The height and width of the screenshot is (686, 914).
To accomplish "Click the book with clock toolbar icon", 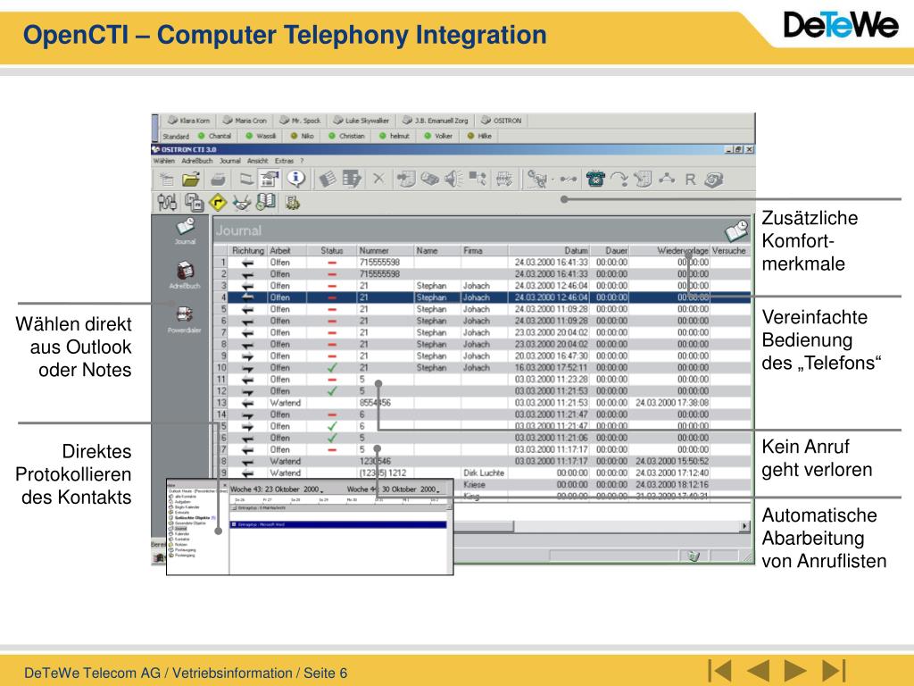I will tap(266, 202).
